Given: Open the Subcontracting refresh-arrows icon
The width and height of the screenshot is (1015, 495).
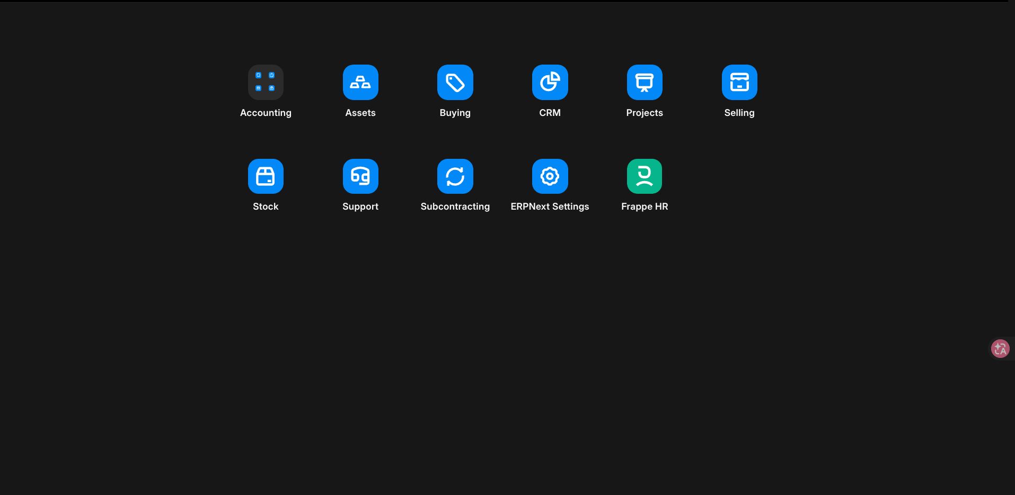Looking at the screenshot, I should coord(455,176).
